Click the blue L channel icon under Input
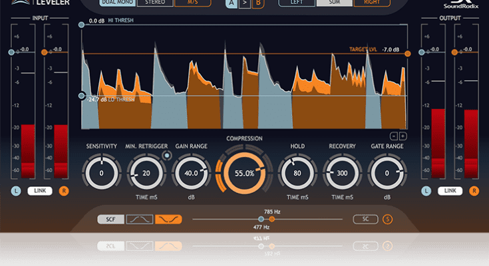The image size is (489, 266). coord(15,192)
